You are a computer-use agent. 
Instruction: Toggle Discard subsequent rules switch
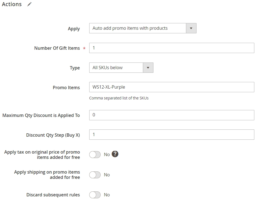pyautogui.click(x=95, y=195)
